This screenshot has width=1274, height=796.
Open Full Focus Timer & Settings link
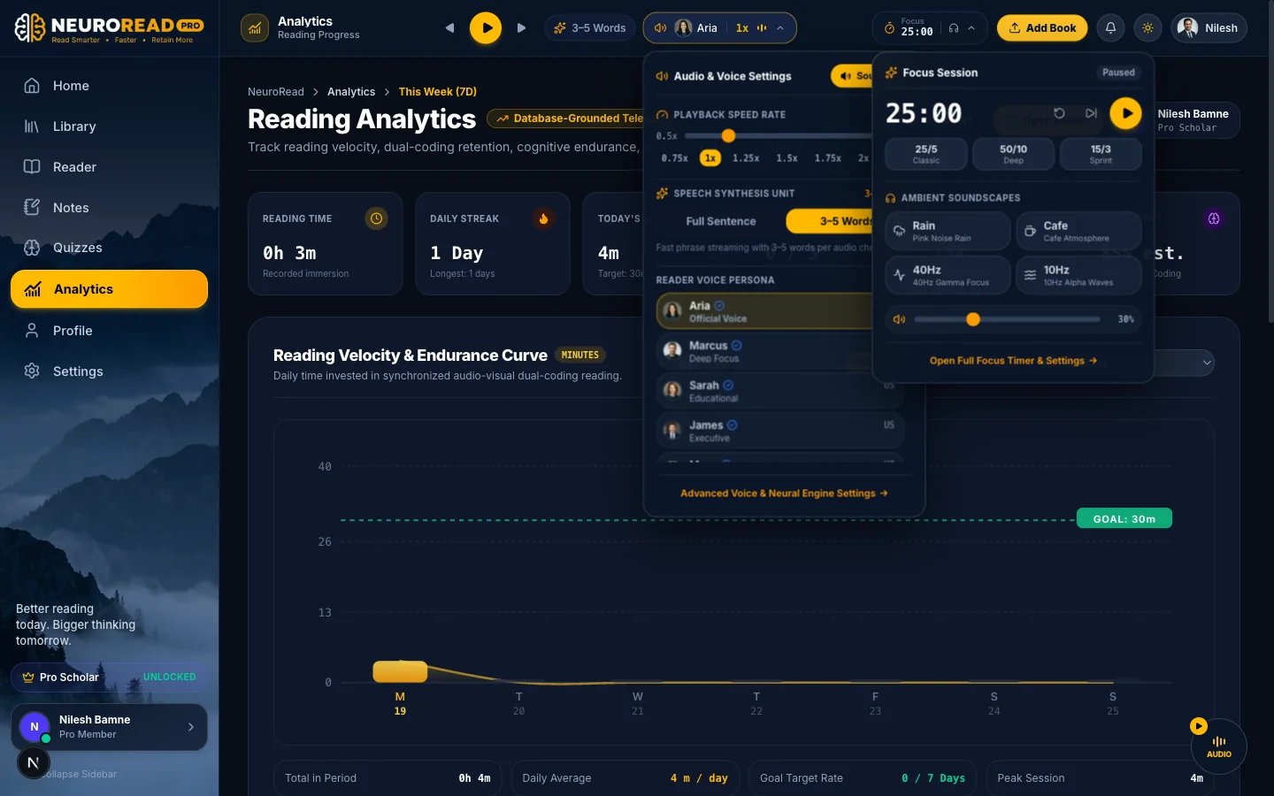tap(1013, 361)
